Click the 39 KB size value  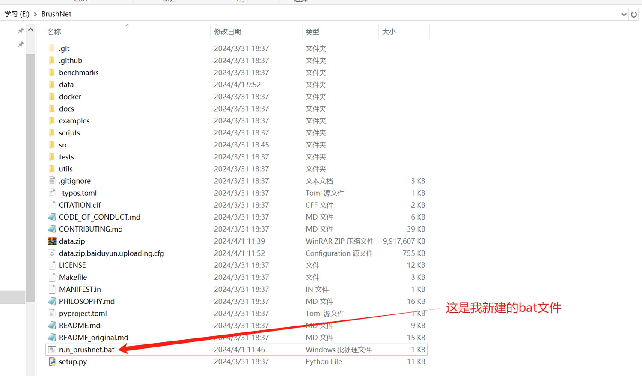coord(416,229)
